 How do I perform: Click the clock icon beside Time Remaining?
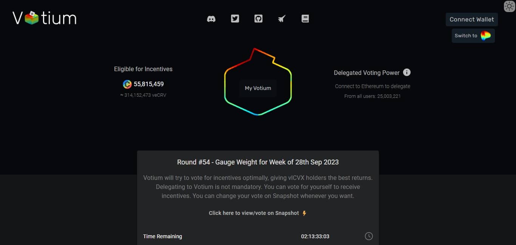[x=369, y=236]
